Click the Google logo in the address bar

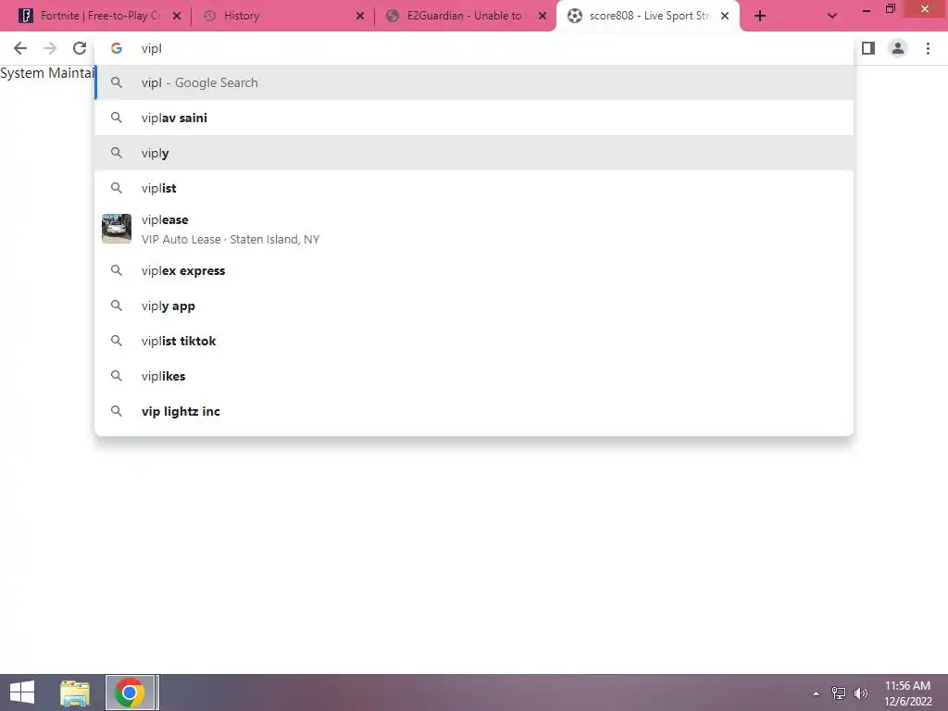click(117, 48)
